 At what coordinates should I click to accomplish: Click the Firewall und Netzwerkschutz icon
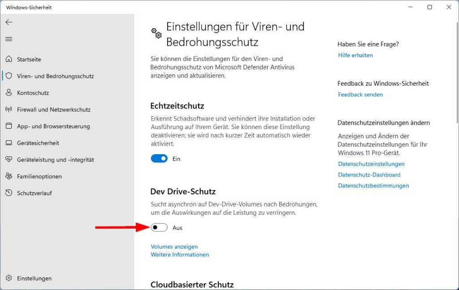click(9, 109)
